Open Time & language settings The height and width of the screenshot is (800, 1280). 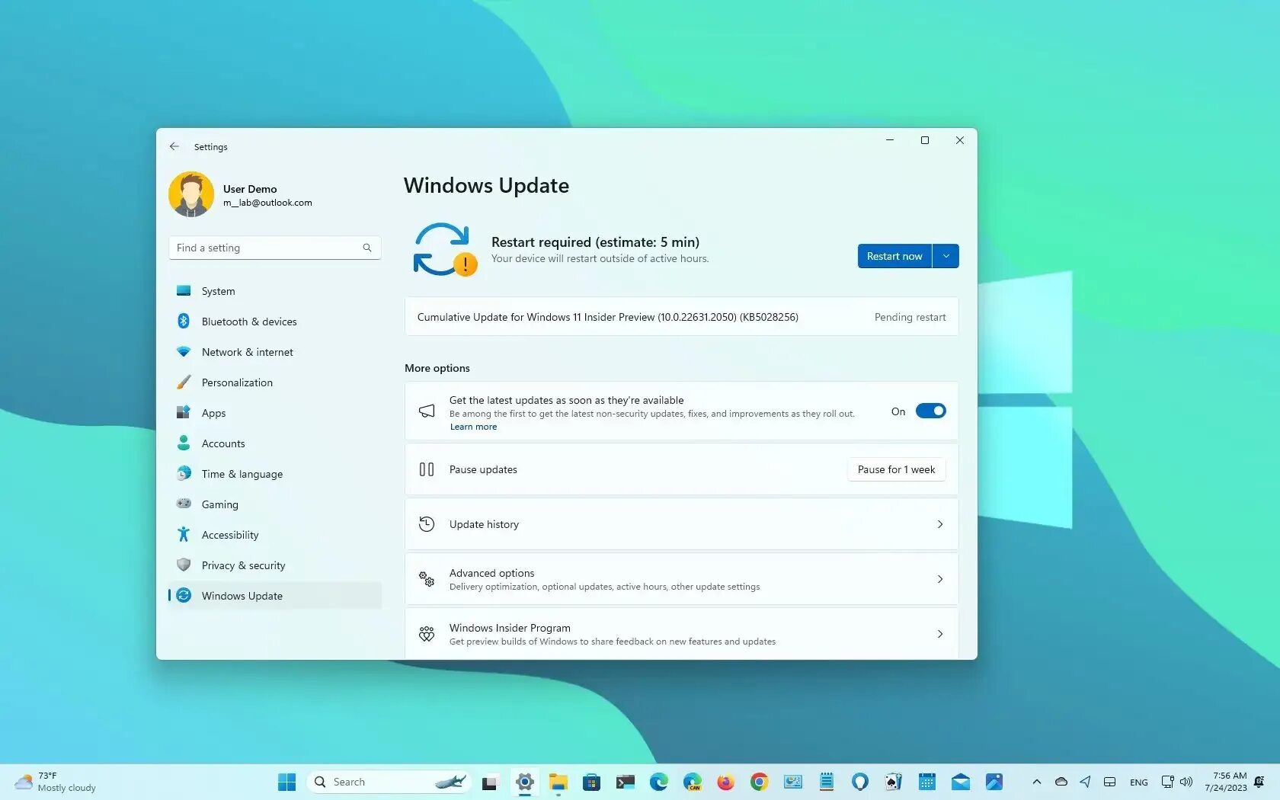274,474
